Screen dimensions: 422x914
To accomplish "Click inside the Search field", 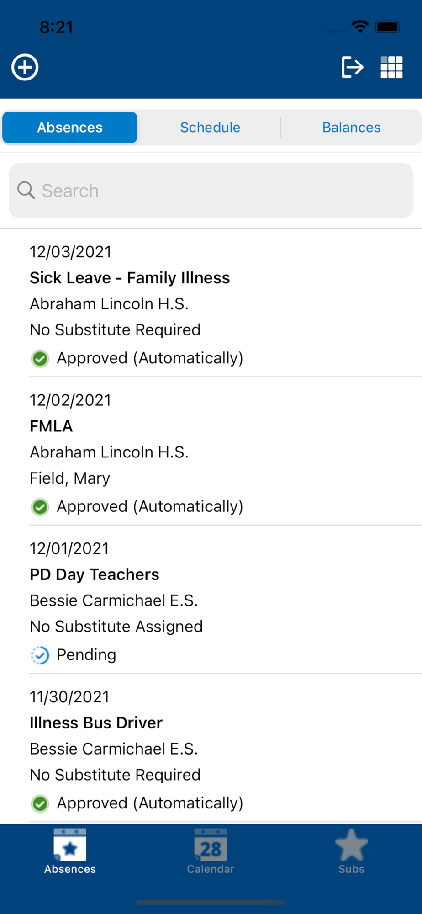I will pos(211,190).
